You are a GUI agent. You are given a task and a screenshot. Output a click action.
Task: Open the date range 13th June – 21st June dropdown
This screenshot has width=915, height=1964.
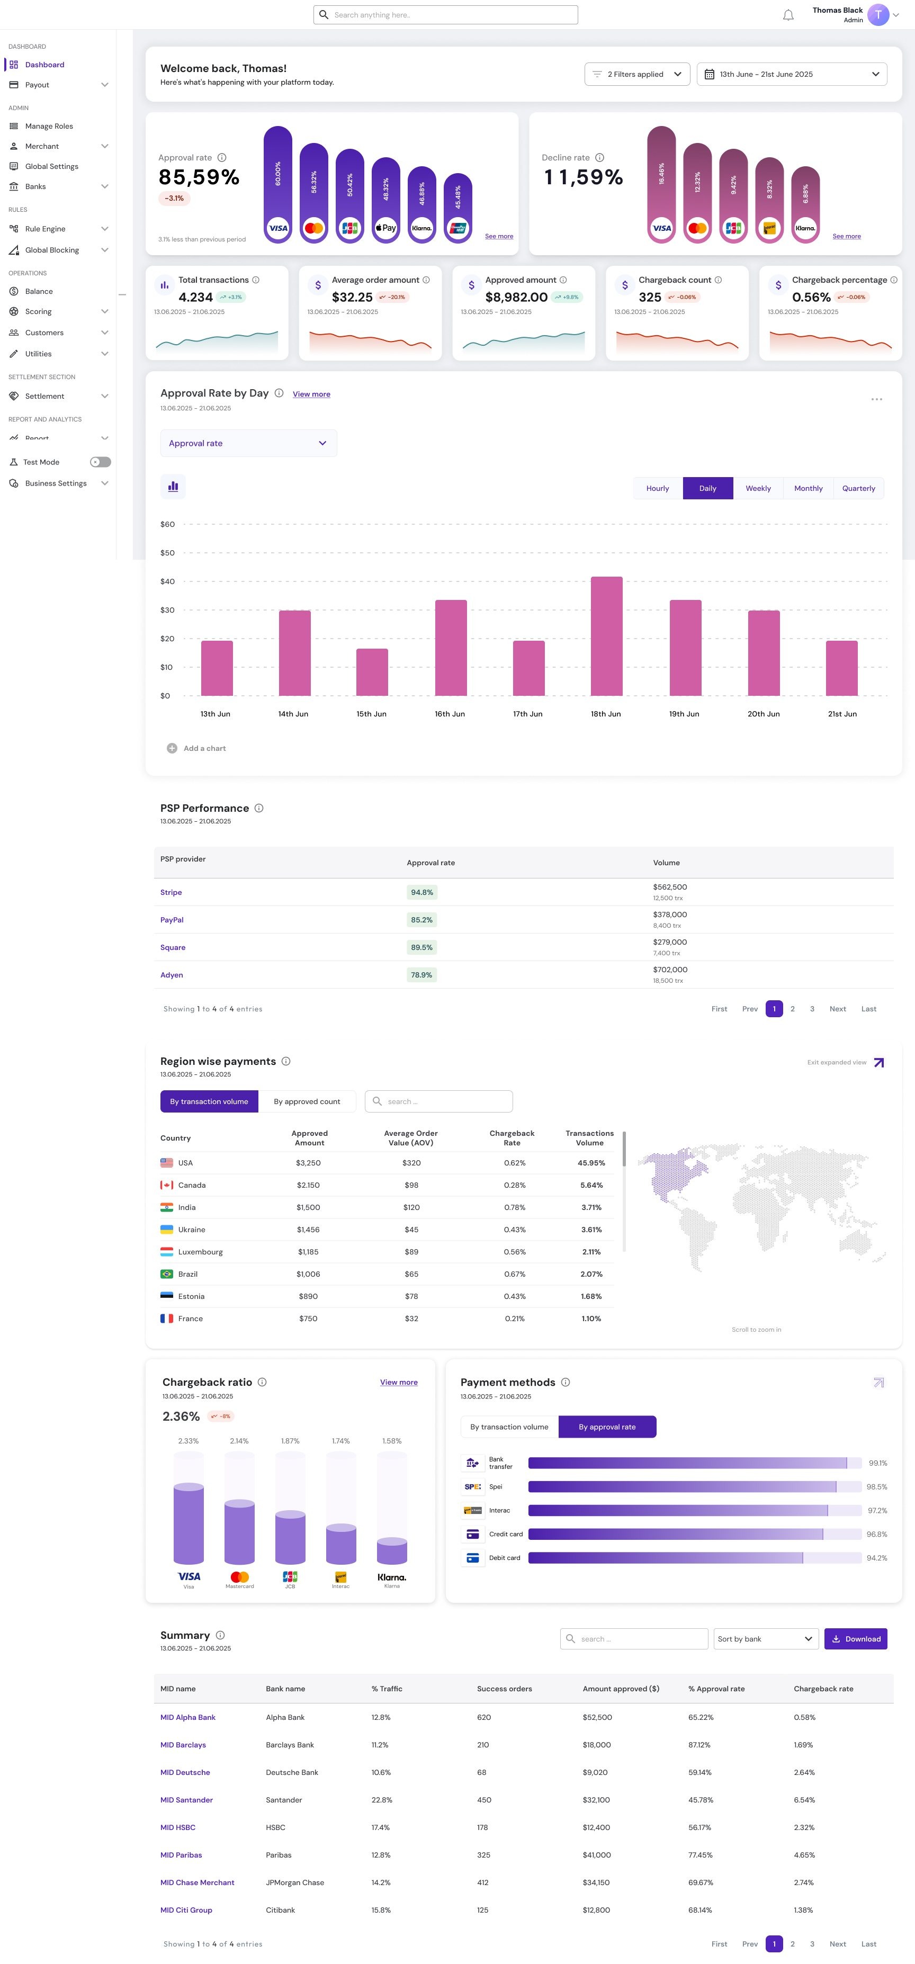[792, 74]
